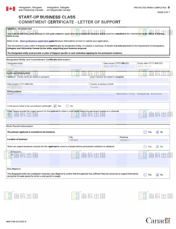Click the Date issued field 2021-05-17
The height and width of the screenshot is (229, 176).
pyautogui.click(x=119, y=66)
